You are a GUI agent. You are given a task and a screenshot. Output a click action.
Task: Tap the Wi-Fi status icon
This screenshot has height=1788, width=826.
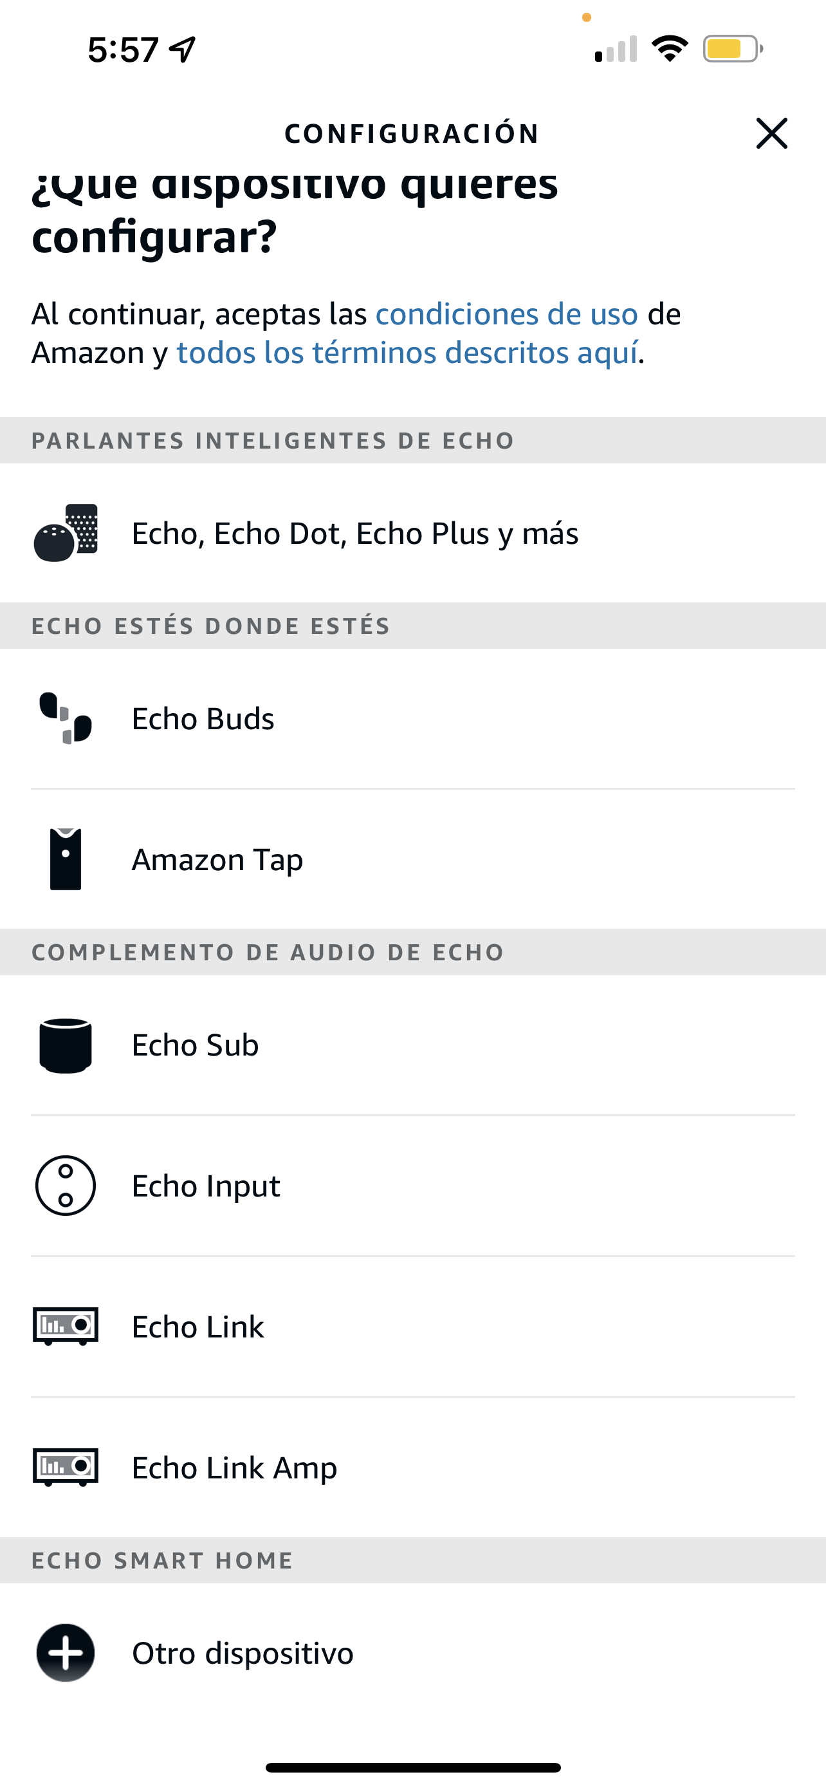[669, 48]
